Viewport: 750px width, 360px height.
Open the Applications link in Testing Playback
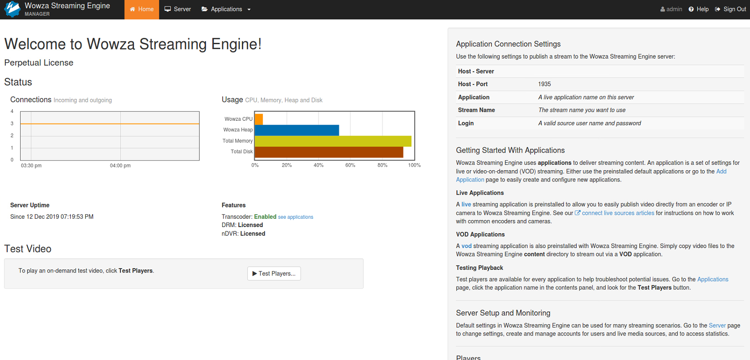pos(713,280)
